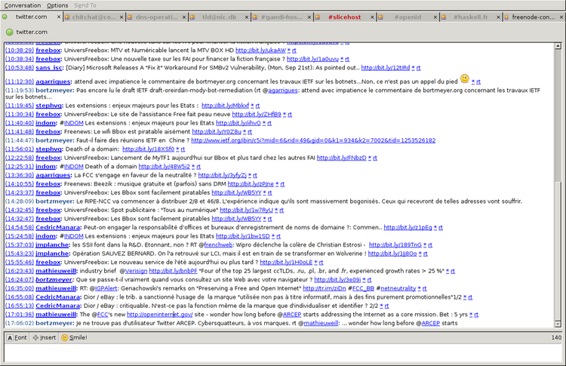Close the #slicehost tab

(x=372, y=17)
